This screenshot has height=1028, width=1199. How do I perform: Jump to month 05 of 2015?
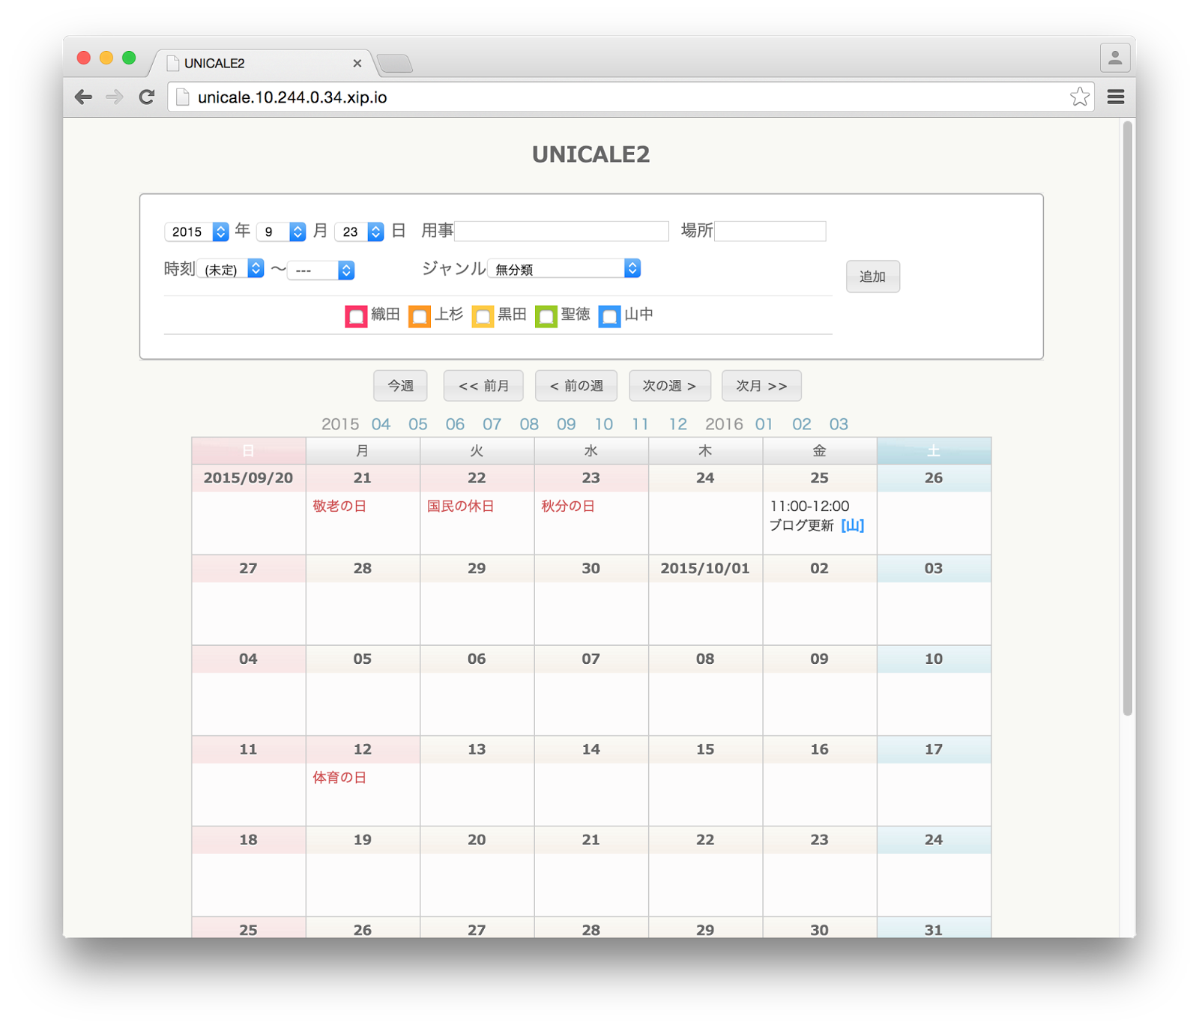click(x=418, y=424)
